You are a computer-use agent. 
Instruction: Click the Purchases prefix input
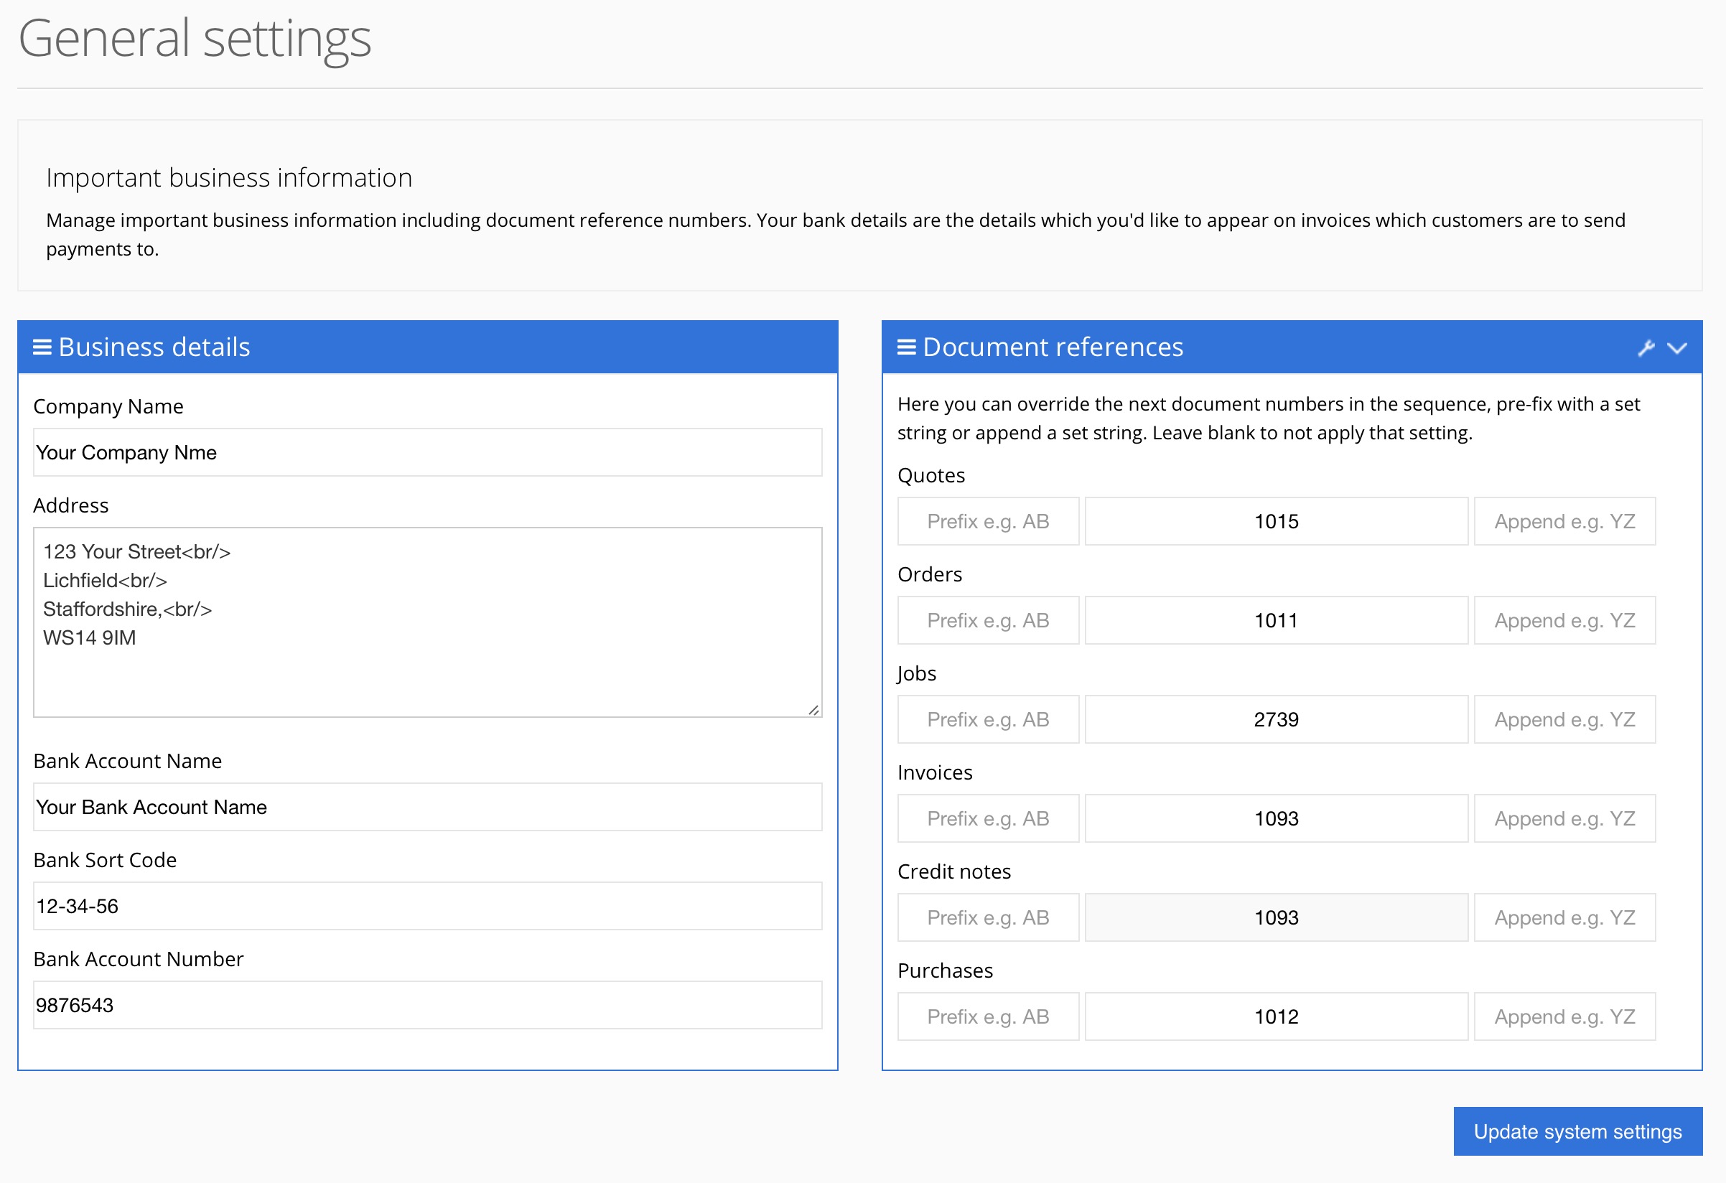pos(987,1016)
